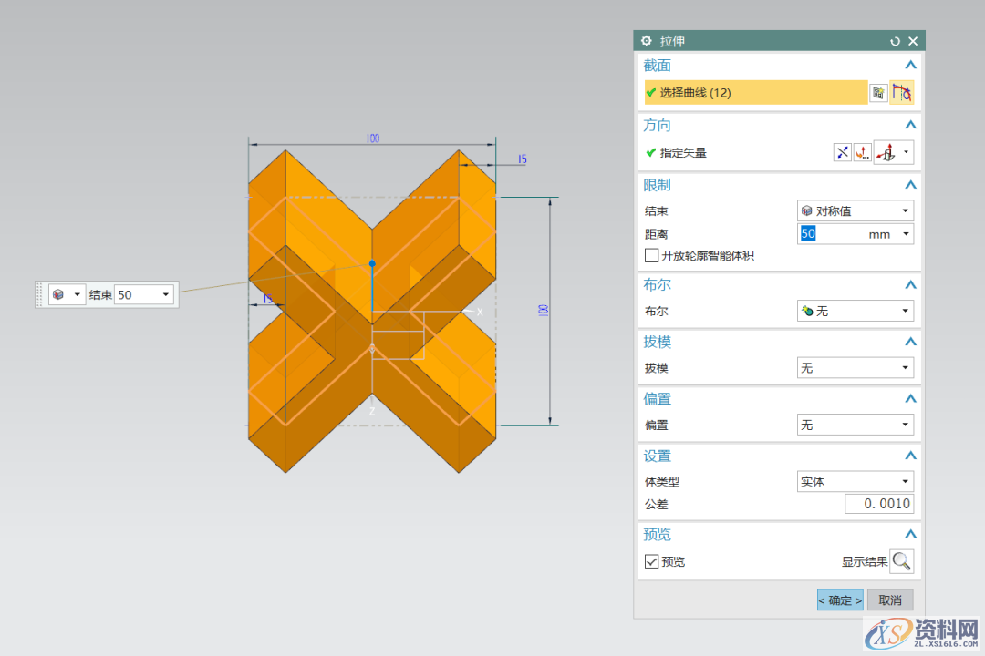This screenshot has width=985, height=656.
Task: Open the 体类型 dropdown showing 实体
Action: [x=855, y=481]
